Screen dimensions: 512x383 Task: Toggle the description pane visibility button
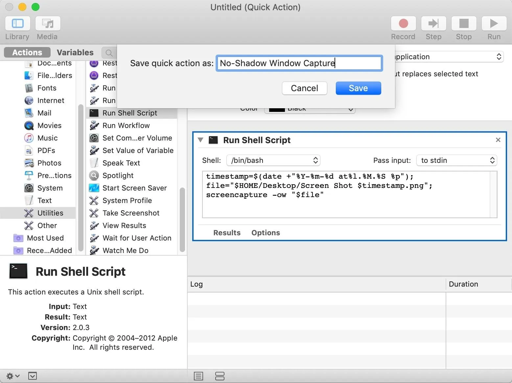point(33,376)
